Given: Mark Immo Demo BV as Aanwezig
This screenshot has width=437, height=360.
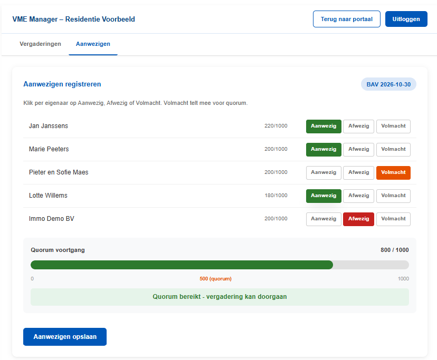Looking at the screenshot, I should pos(324,219).
